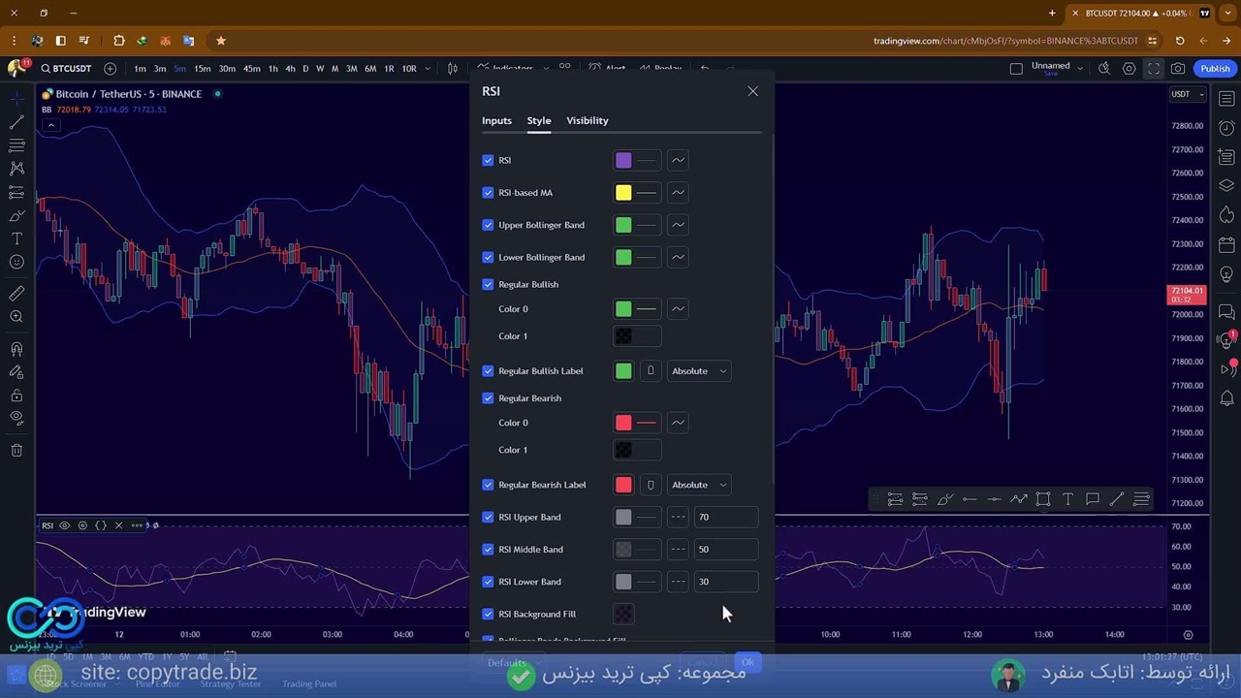1241x698 pixels.
Task: Uncheck the RSI-based MA checkbox
Action: pos(488,193)
